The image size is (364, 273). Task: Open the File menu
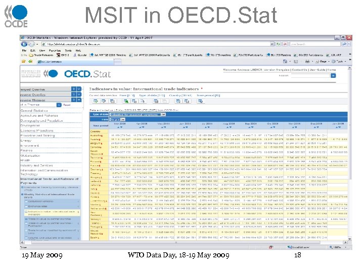[x=24, y=51]
